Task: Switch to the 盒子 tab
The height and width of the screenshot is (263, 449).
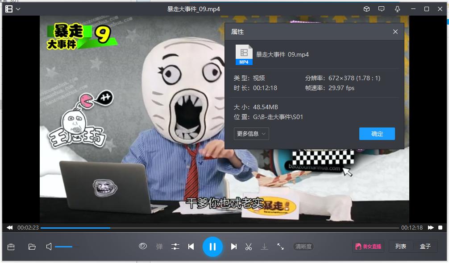Action: coord(425,247)
